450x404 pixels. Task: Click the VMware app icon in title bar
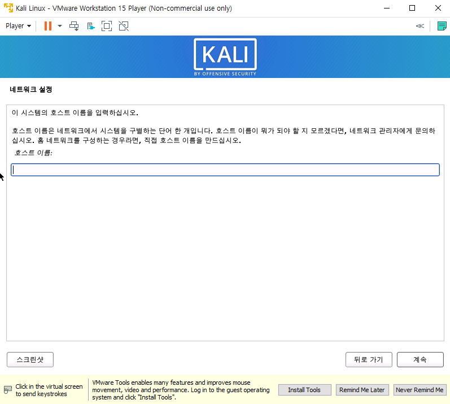(x=8, y=8)
